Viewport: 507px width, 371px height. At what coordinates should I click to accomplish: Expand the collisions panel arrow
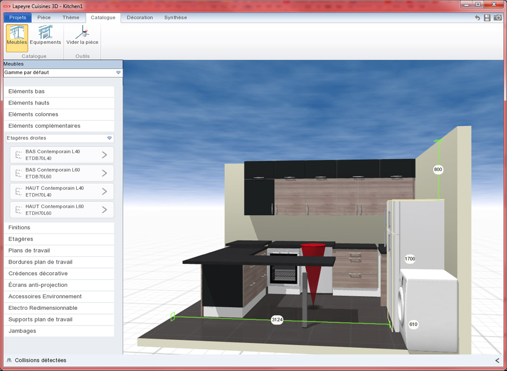coord(497,360)
